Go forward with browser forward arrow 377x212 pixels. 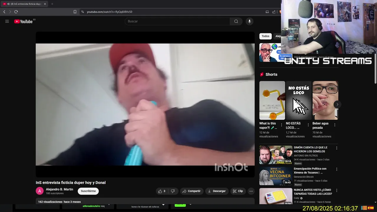[10, 12]
